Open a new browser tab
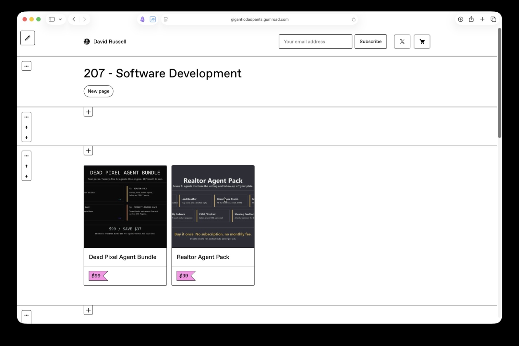 click(x=482, y=19)
